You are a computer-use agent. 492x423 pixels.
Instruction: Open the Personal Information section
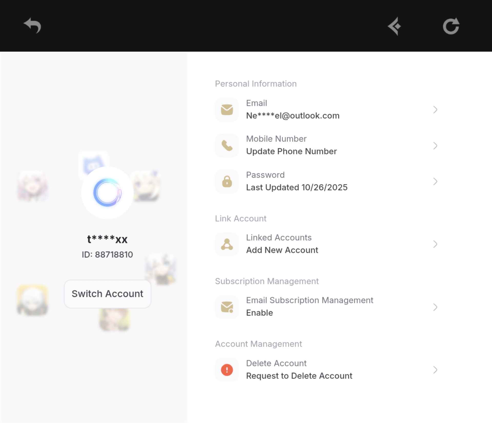click(256, 83)
